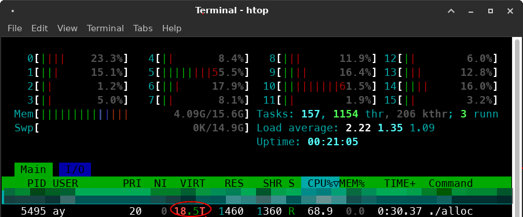Sort by the PID column header
Screen dimensions: 523x217
pos(36,183)
